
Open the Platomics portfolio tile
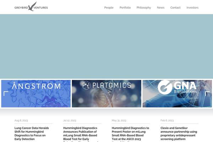pyautogui.click(x=106, y=94)
